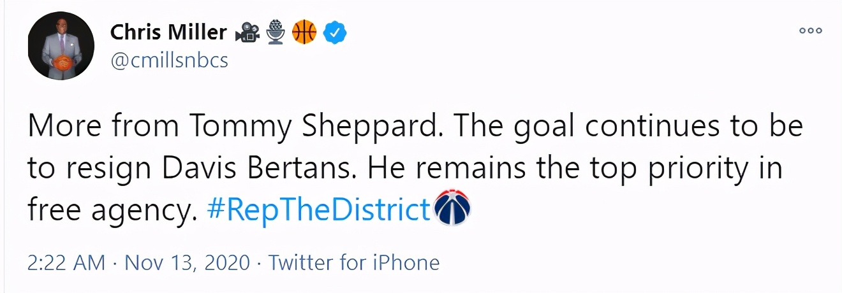Click the basketball emoji beside the name
Image resolution: width=842 pixels, height=293 pixels.
coord(304,32)
